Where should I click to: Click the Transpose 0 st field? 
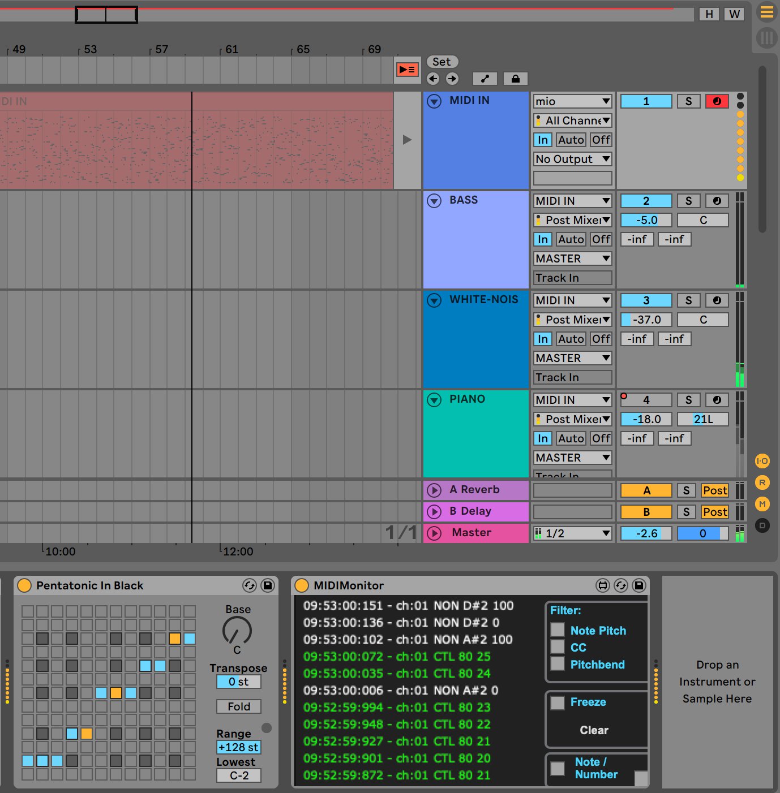click(x=238, y=682)
